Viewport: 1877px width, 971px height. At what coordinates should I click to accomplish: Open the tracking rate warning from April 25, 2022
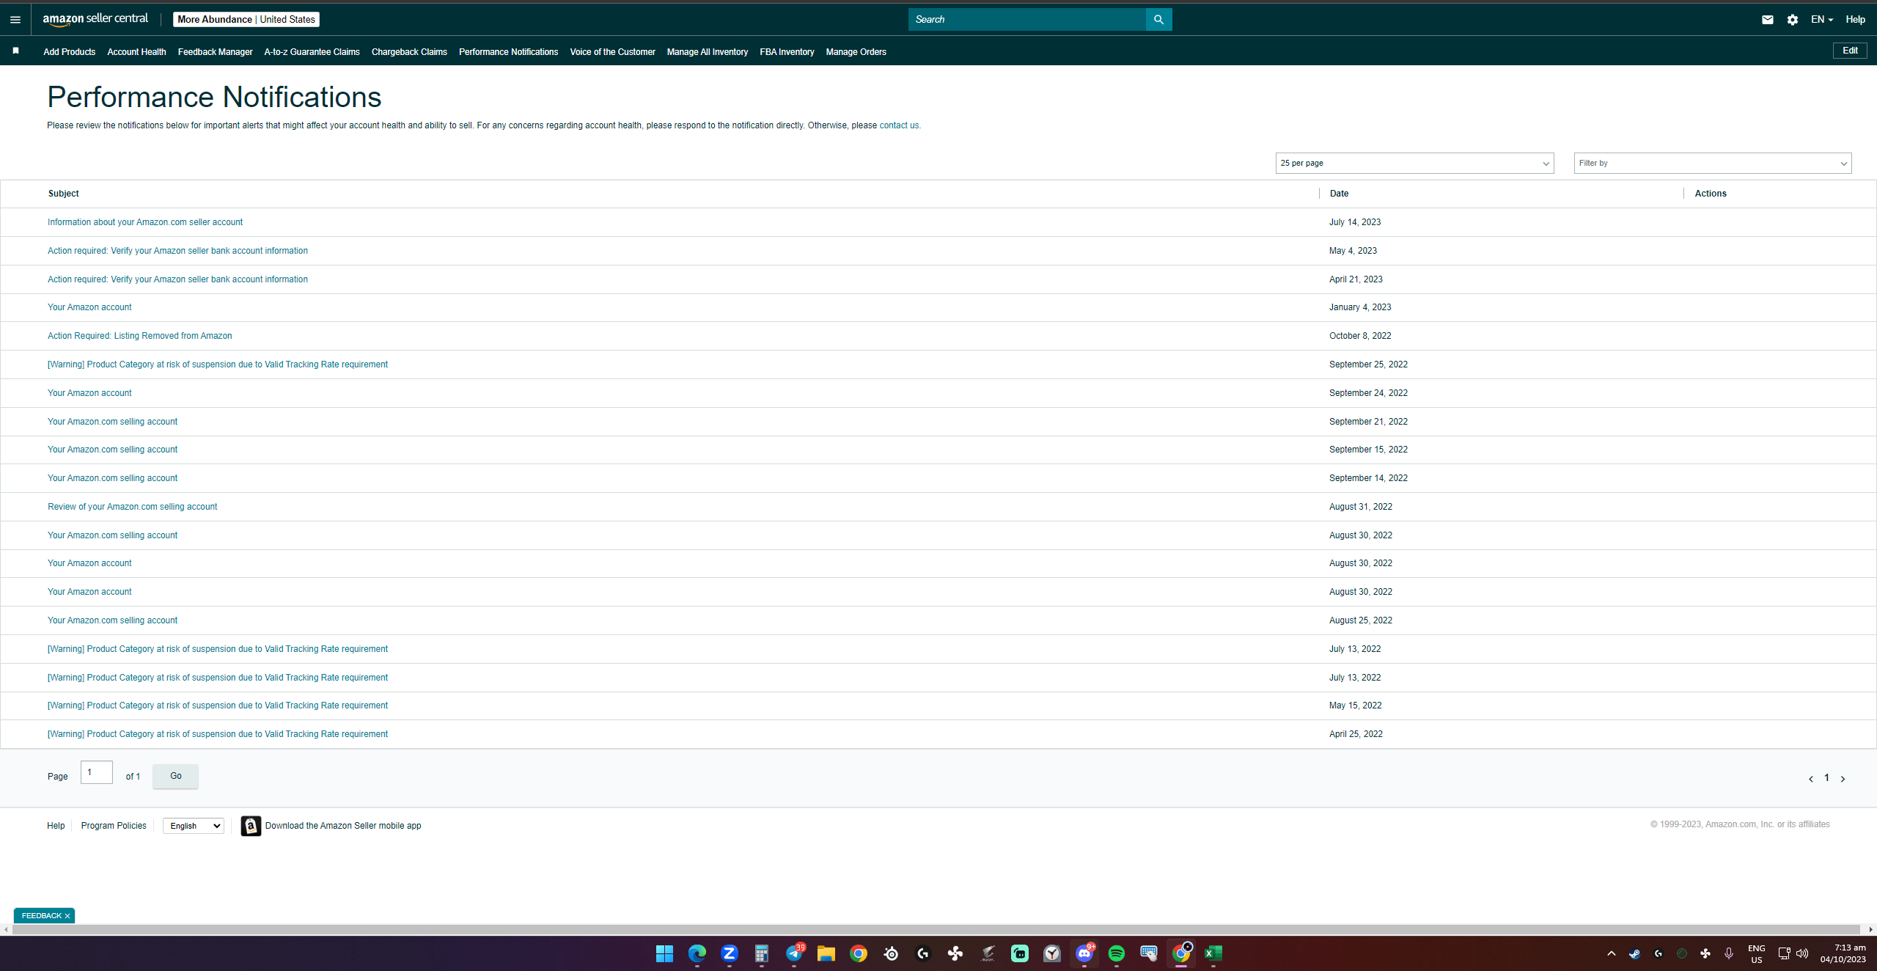(218, 734)
